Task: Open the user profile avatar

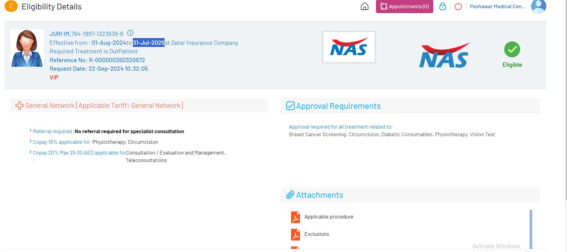Action: coord(538,6)
